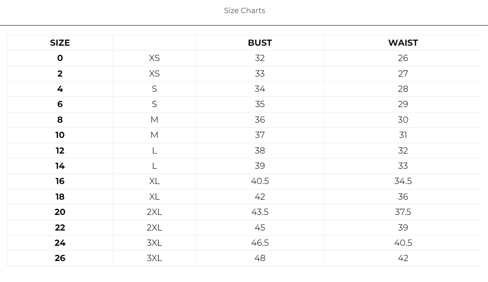Select the BUST column header

tap(260, 43)
